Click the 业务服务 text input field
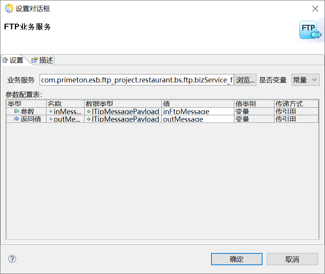Image resolution: width=325 pixels, height=274 pixels. [x=136, y=80]
